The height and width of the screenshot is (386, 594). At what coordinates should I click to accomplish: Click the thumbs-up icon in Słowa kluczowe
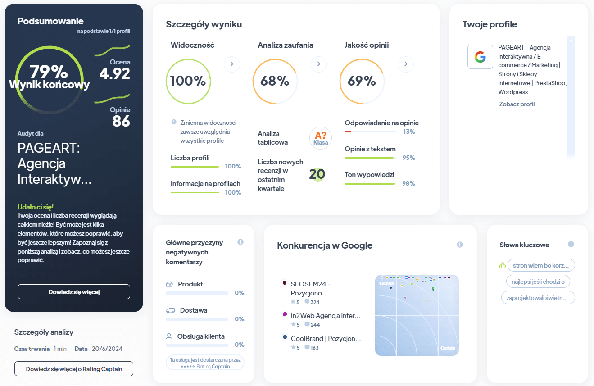tap(503, 265)
